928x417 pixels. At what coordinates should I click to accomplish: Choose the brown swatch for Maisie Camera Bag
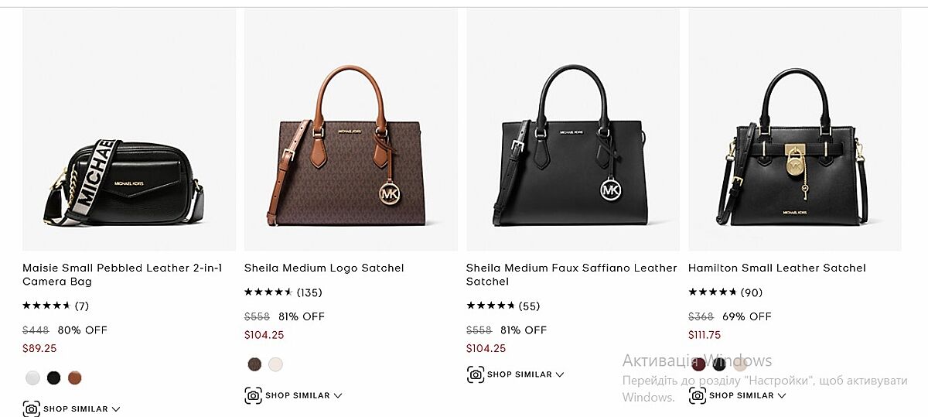click(74, 378)
